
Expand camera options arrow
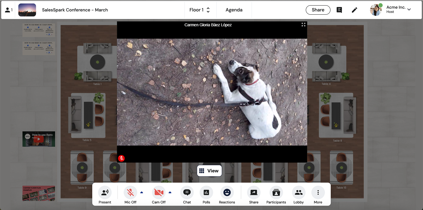pyautogui.click(x=170, y=192)
